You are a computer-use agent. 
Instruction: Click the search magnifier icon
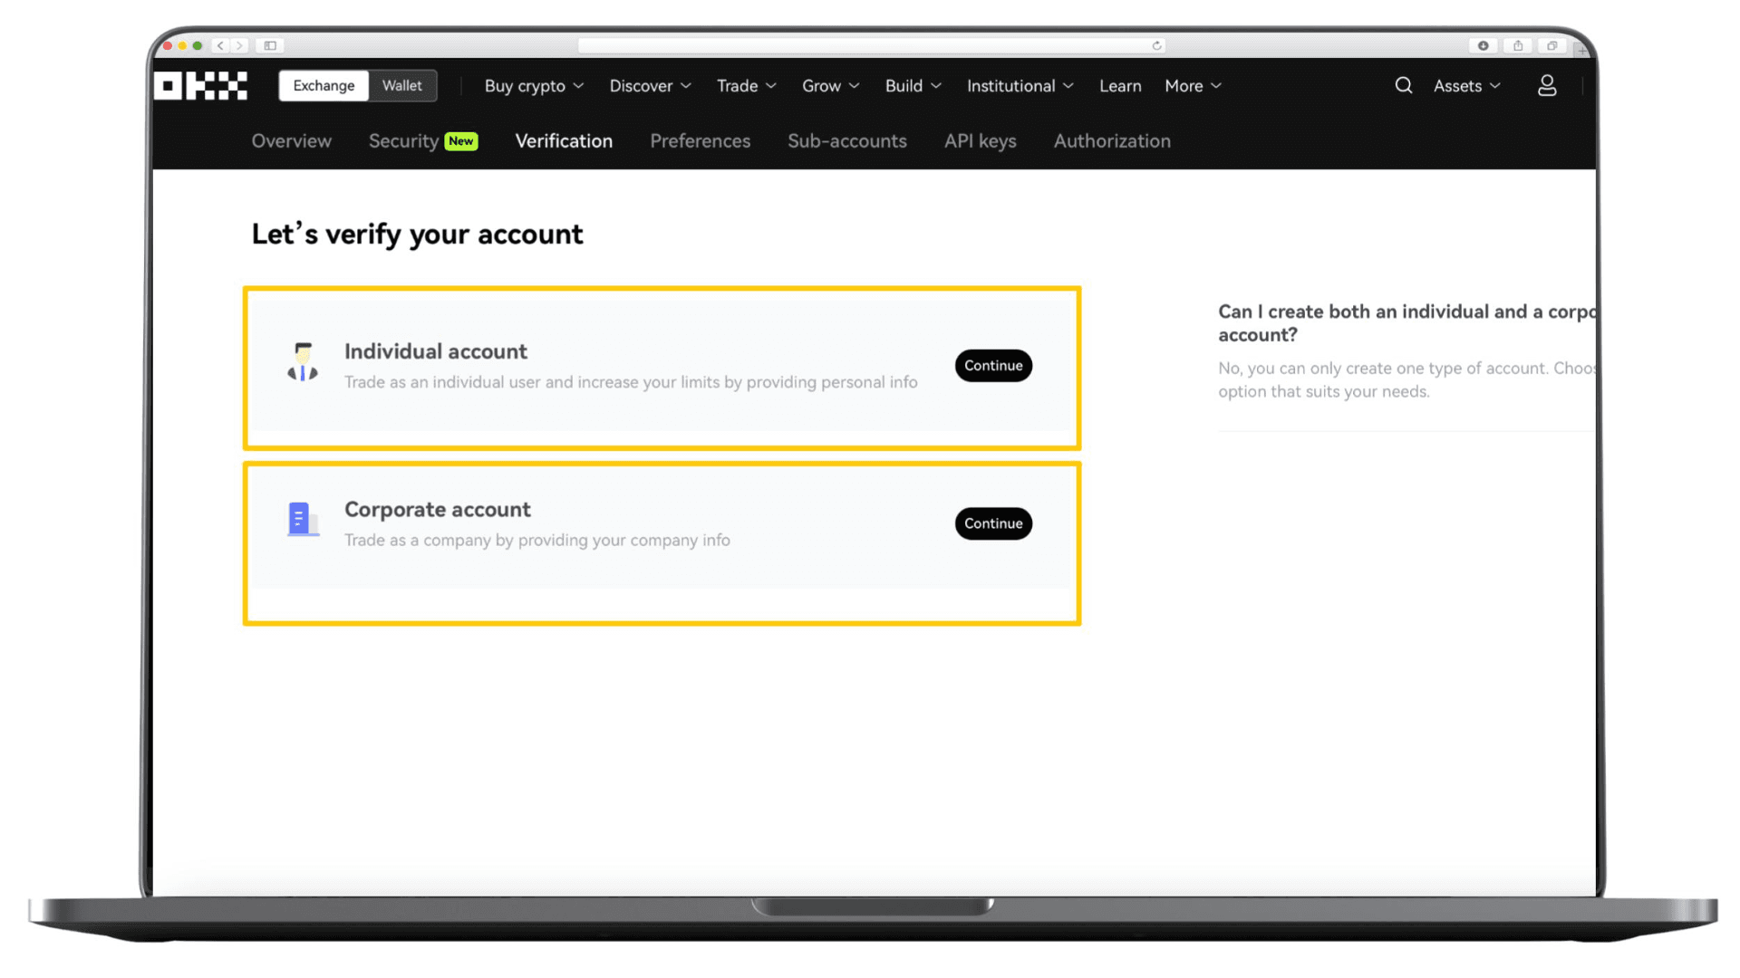[1403, 85]
